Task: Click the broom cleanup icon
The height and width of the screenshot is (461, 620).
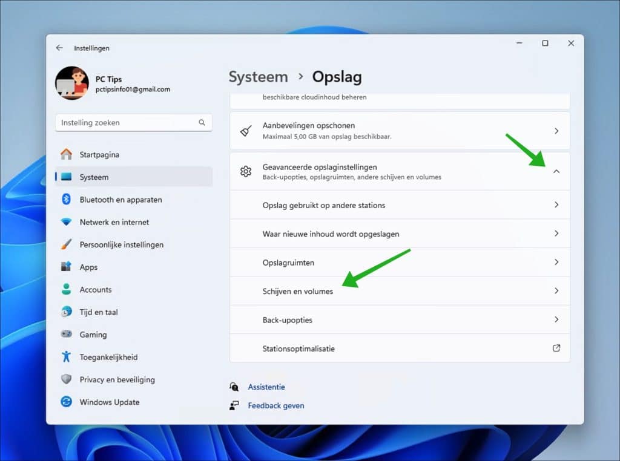Action: (x=246, y=131)
